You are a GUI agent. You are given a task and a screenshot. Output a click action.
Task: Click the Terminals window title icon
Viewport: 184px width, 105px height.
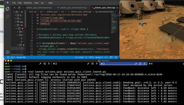(99, 61)
